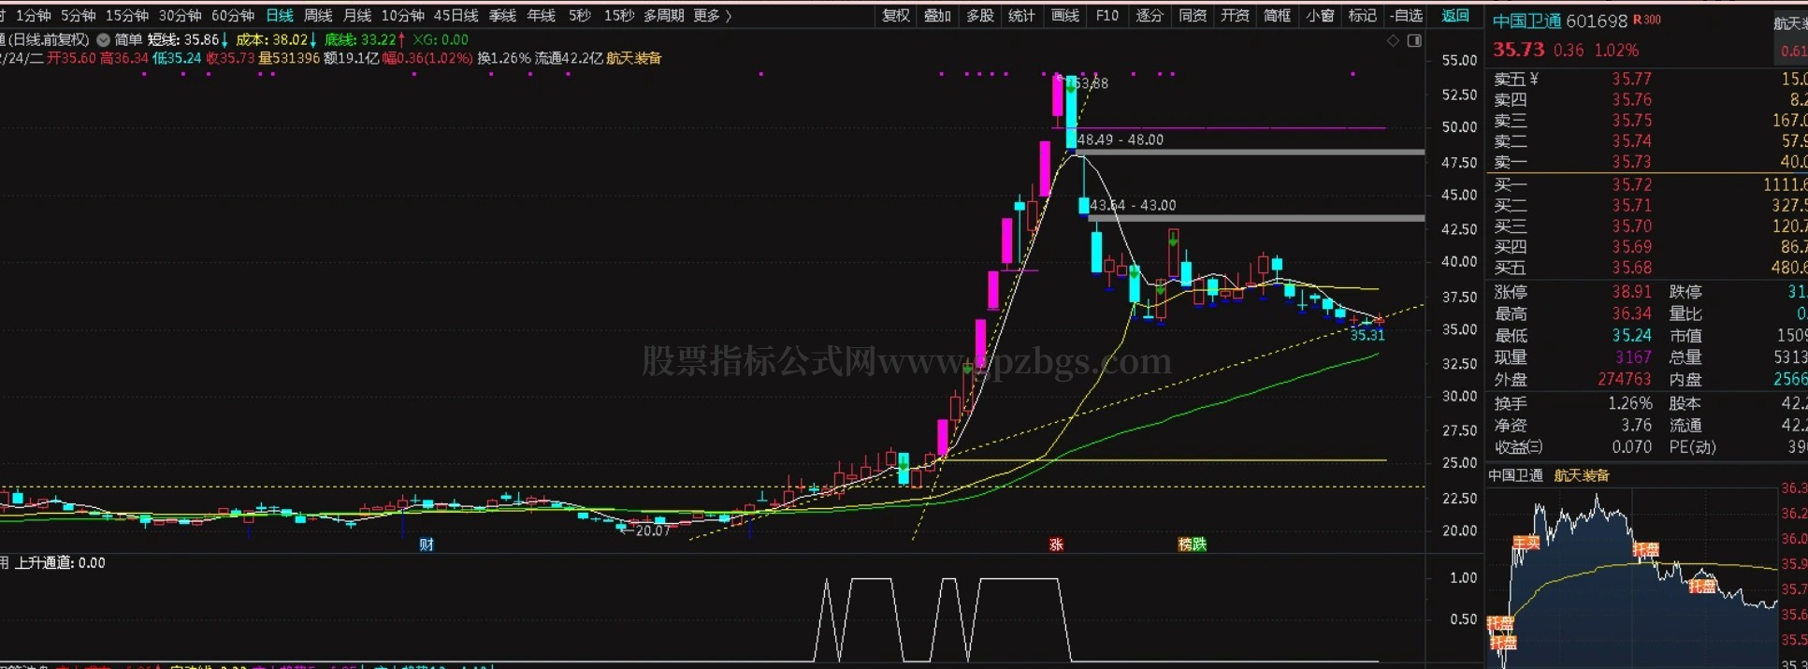Toggle the 叠加 overlay option
Screen dimensions: 1808x669
937,16
